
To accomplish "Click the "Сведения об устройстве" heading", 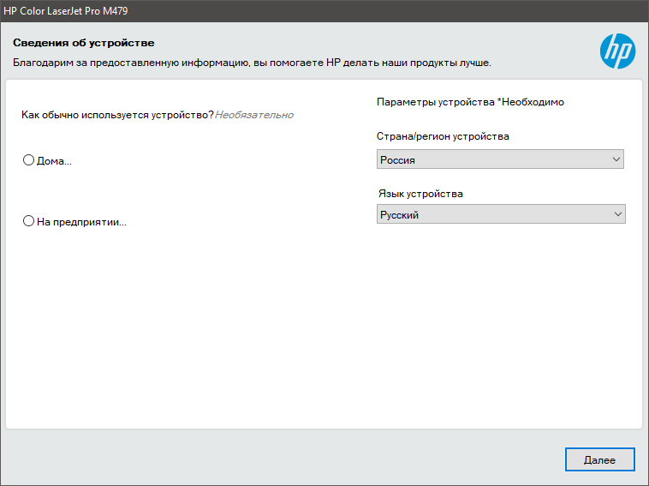I will click(83, 42).
